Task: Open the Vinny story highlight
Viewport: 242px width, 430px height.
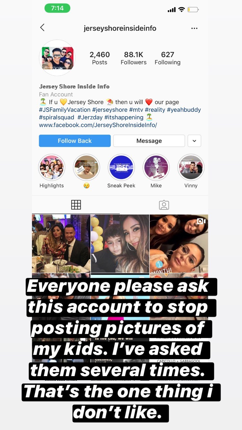Action: (x=191, y=167)
